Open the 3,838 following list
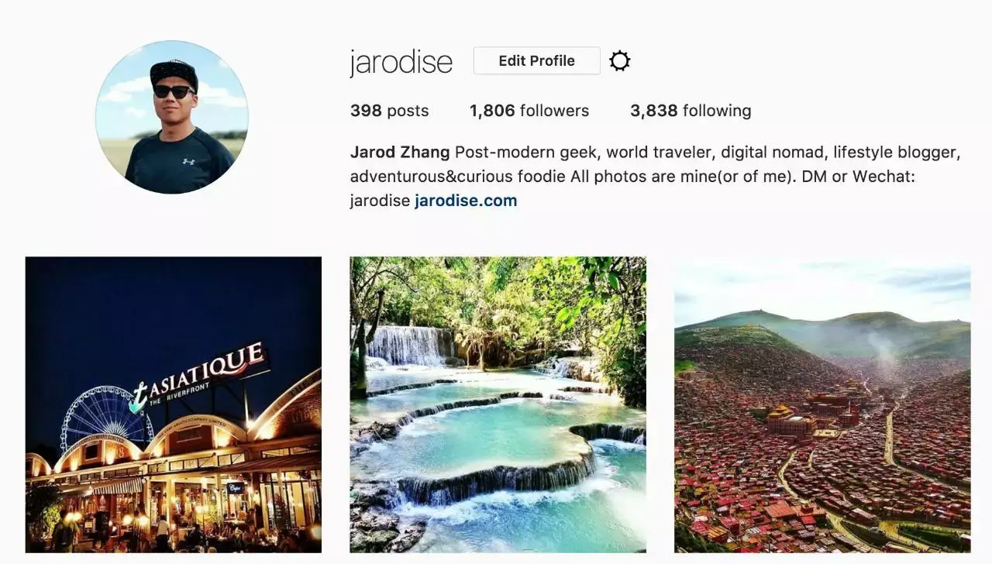Screen dimensions: 992x564 point(691,111)
